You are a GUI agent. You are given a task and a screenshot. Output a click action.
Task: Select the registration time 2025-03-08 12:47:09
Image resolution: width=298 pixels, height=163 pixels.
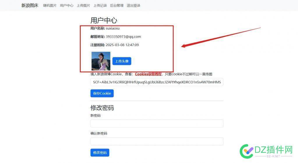122,45
